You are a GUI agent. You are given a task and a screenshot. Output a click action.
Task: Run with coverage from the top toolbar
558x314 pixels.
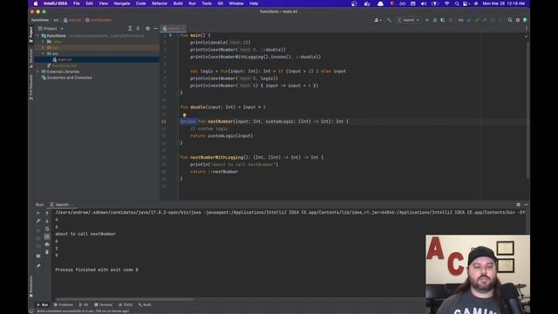click(443, 20)
